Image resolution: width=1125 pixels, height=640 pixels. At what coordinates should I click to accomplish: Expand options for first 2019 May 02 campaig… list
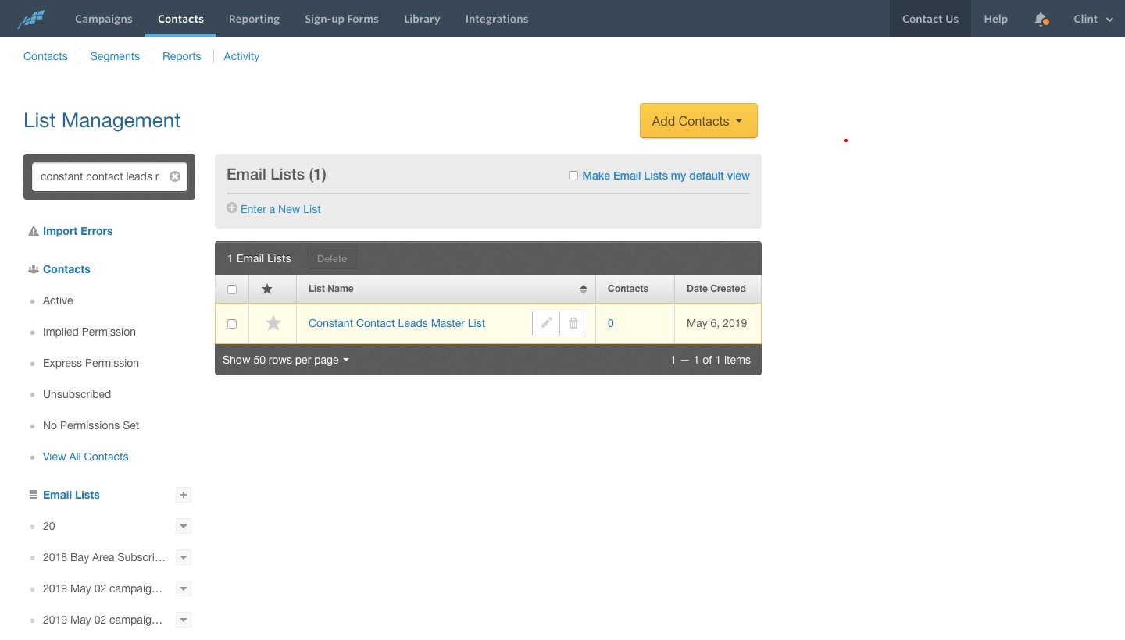[x=184, y=588]
